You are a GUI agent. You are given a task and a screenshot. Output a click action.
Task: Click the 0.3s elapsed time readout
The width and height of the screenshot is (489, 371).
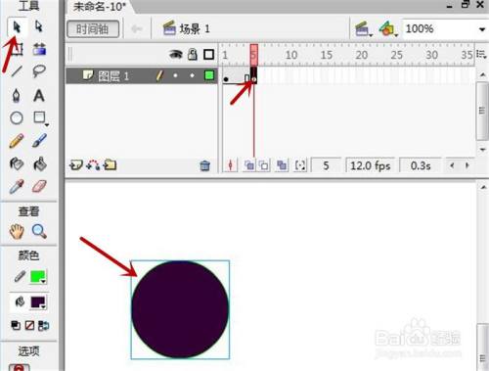(x=421, y=165)
